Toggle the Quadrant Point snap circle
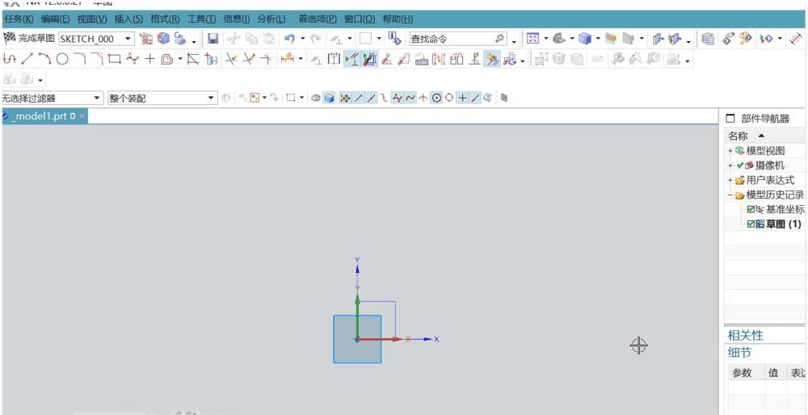The height and width of the screenshot is (415, 808). point(448,98)
